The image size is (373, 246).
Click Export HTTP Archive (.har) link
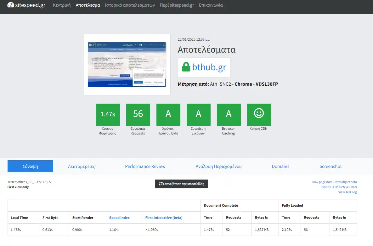coord(338,187)
